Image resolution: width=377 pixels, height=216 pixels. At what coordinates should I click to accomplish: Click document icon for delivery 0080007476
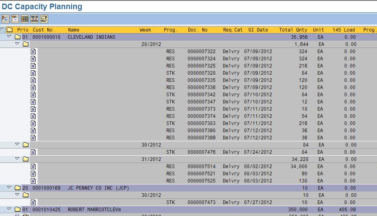tap(34, 152)
